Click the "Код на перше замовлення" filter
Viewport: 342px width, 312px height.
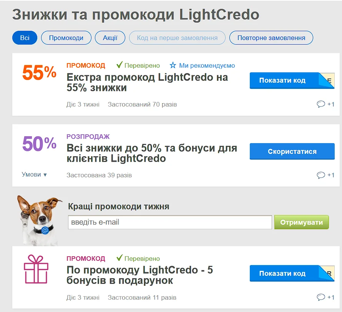pos(177,38)
